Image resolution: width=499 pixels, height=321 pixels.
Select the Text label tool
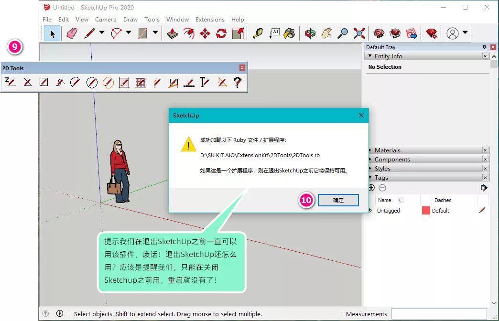(x=274, y=33)
